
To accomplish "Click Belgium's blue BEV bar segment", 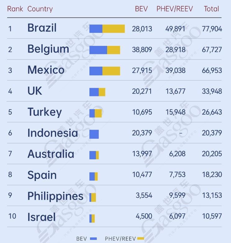I will [98, 50].
